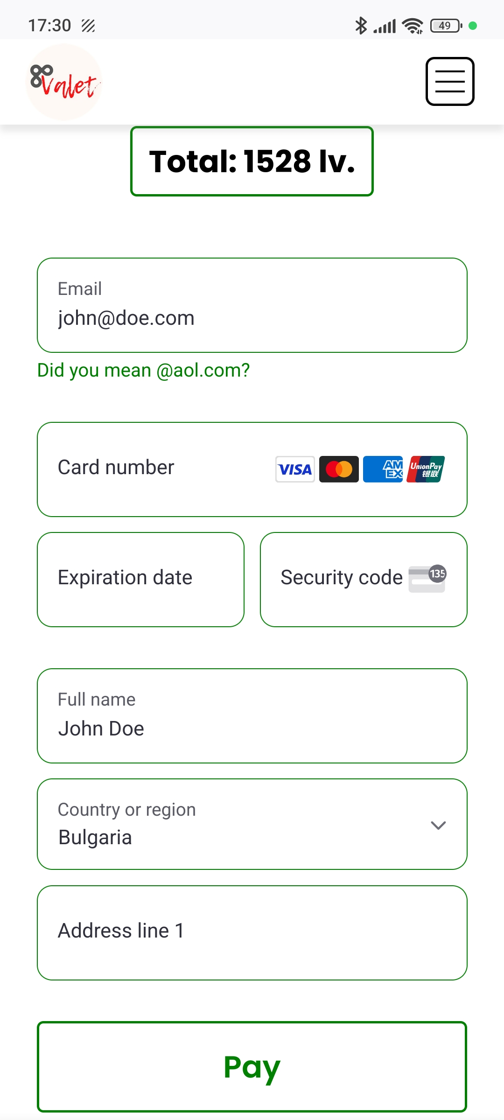Select the Expiration date field

coord(140,579)
